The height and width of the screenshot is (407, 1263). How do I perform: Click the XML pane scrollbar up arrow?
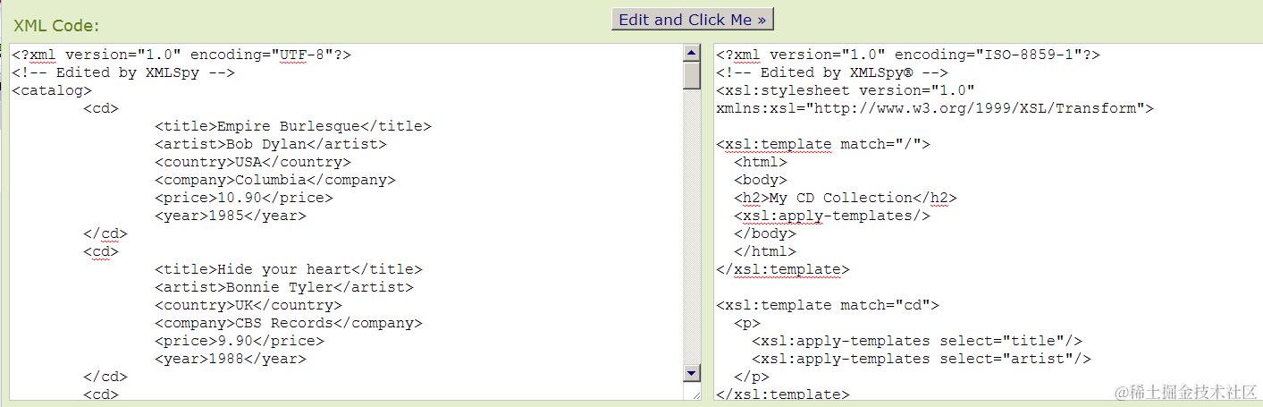click(x=692, y=53)
